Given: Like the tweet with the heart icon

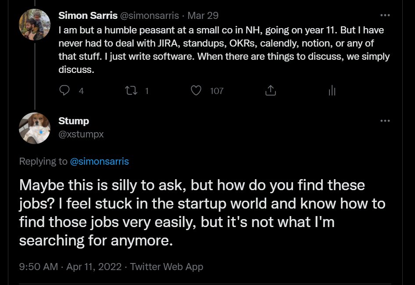Looking at the screenshot, I should point(197,91).
